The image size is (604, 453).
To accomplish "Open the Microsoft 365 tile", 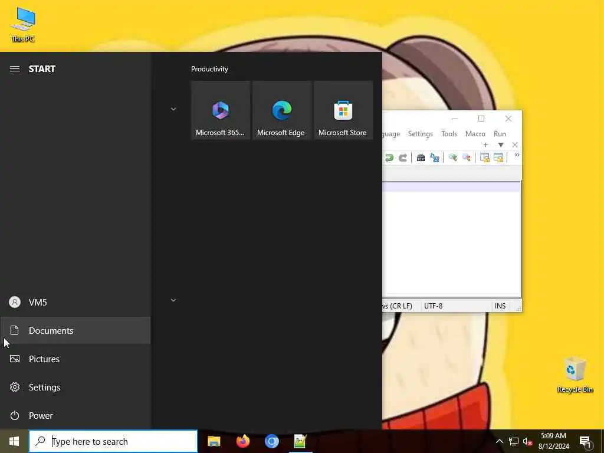I will [x=221, y=110].
